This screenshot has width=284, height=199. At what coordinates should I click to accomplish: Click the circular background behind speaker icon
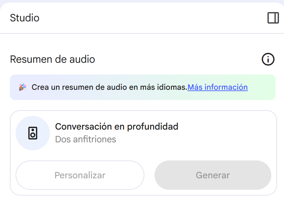click(x=33, y=133)
